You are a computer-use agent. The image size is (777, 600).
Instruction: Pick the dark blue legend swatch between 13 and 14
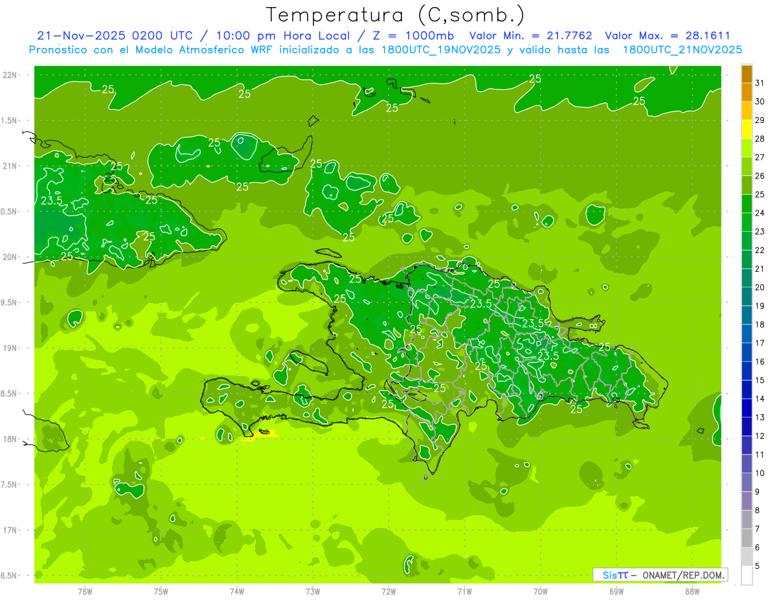tap(747, 408)
